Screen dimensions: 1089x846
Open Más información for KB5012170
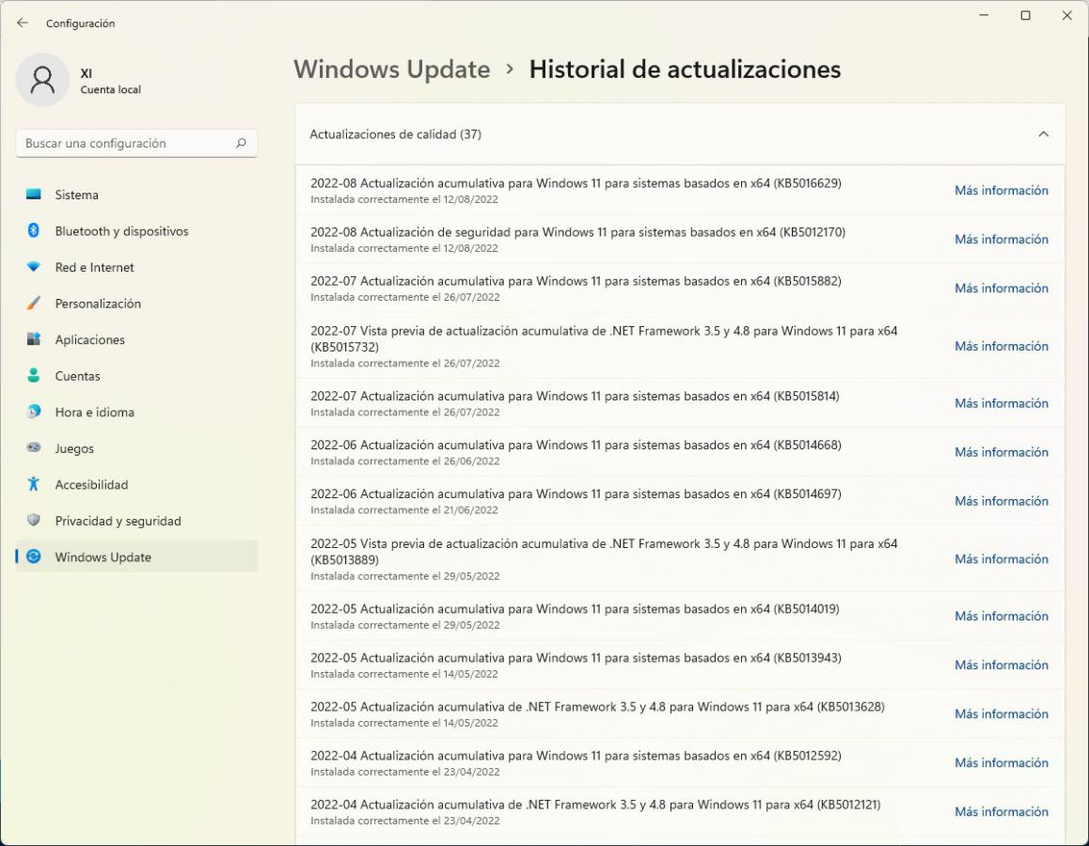[x=1001, y=240]
